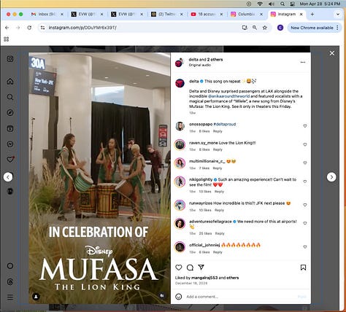The width and height of the screenshot is (346, 312).
Task: Open the Chrome apps grid shortcut
Action: 7,39
